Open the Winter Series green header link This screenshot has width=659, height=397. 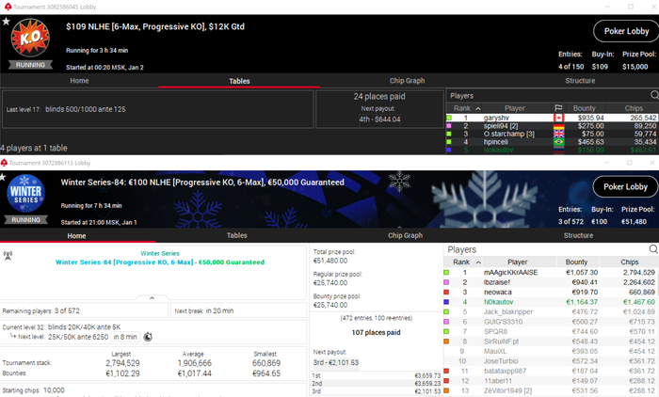click(x=160, y=253)
